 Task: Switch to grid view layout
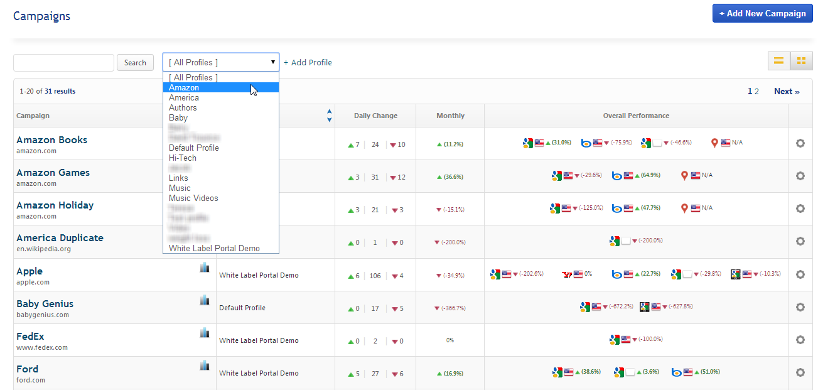point(801,61)
